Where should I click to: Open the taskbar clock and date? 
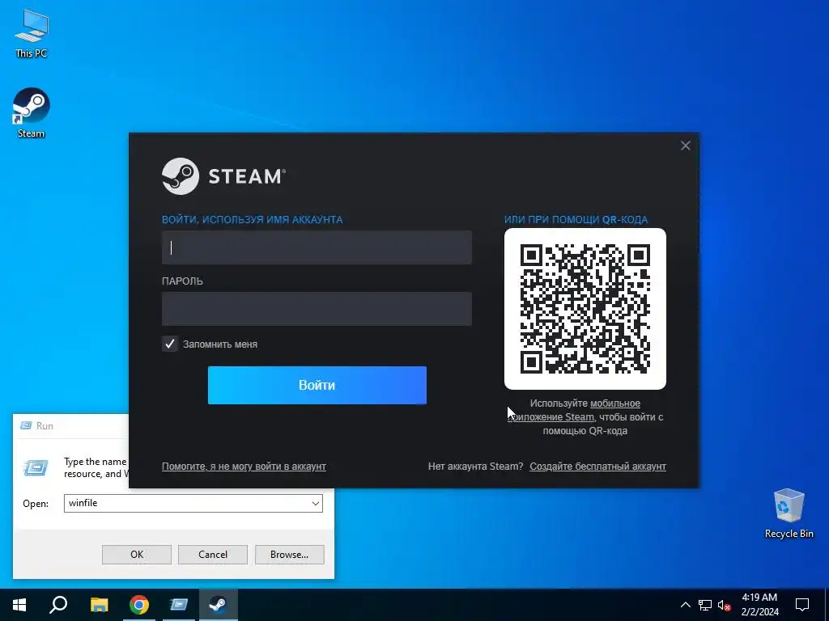click(759, 605)
